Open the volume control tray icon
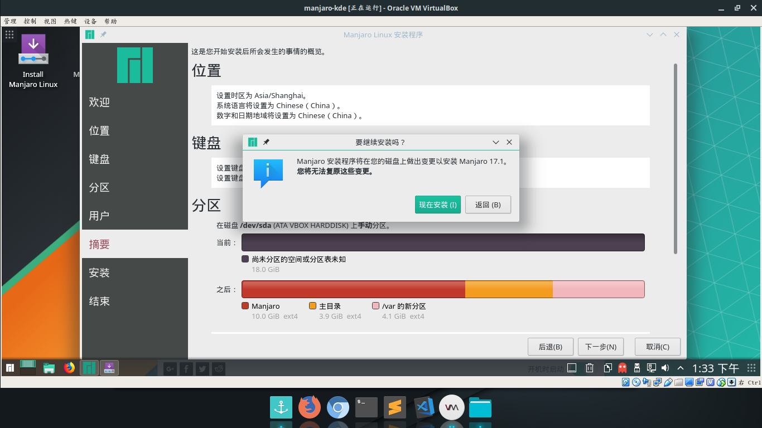This screenshot has width=762, height=428. tap(665, 368)
